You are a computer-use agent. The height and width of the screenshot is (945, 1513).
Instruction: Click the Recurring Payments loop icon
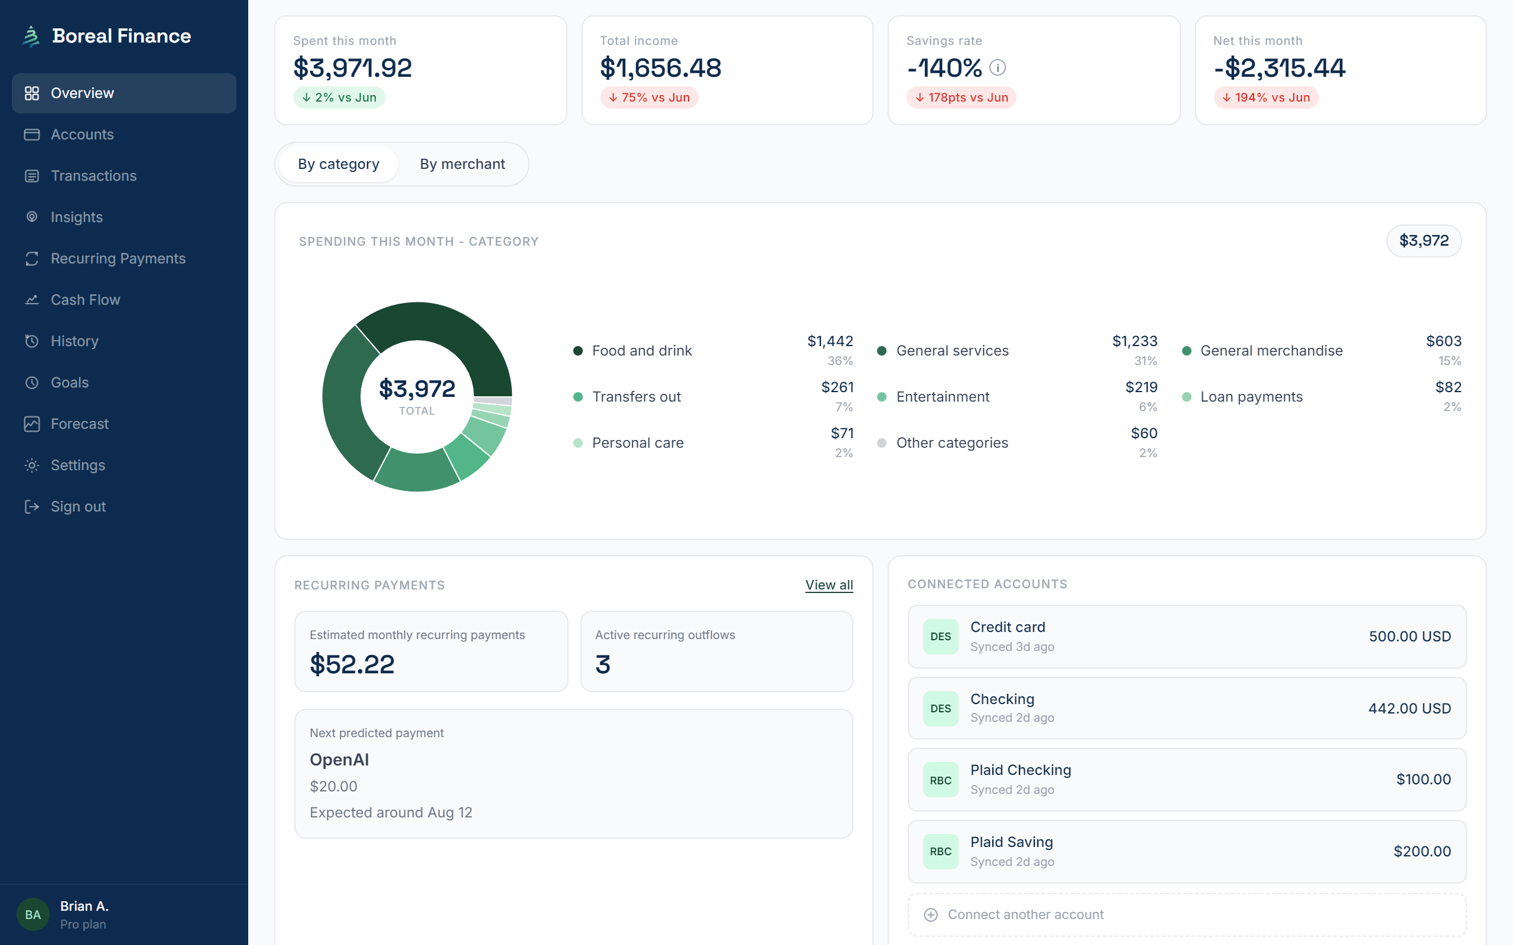(x=32, y=258)
